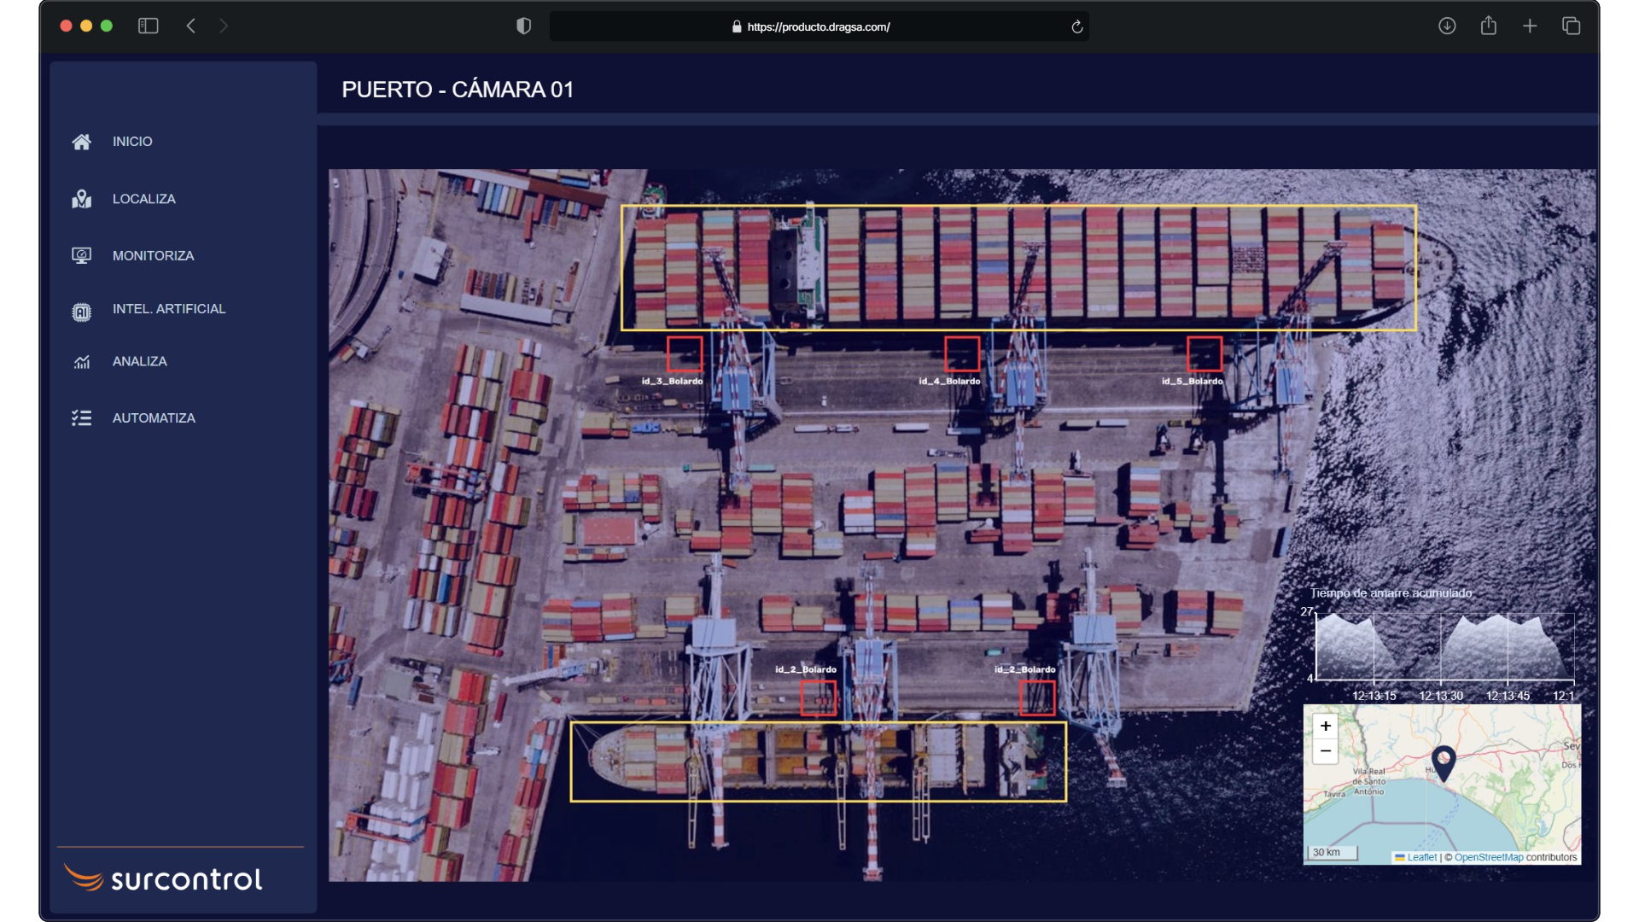Screen dimensions: 1639x922
Task: Zoom in on the mini map
Action: tap(1326, 727)
